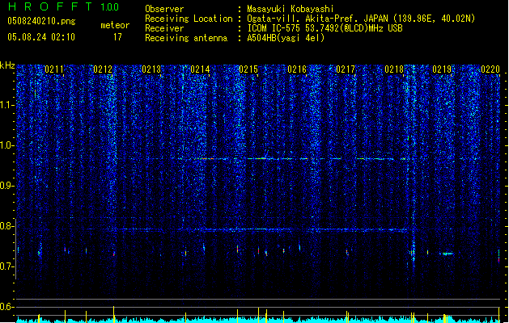
Task: Click the 0213 time marker
Action: click(x=151, y=69)
